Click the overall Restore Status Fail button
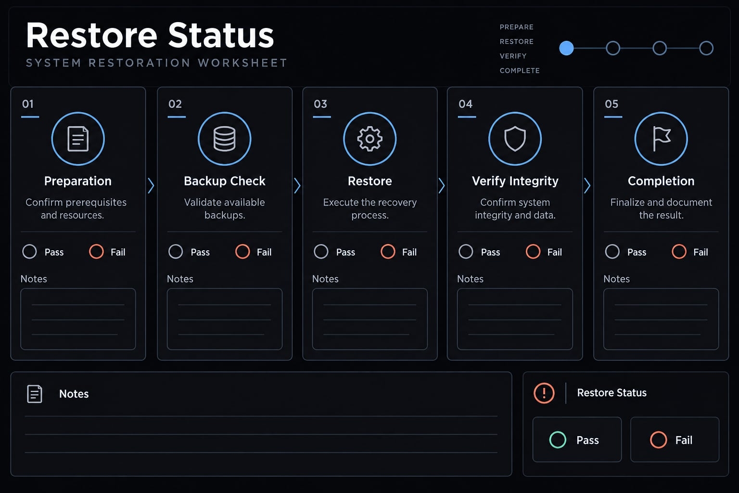Image resolution: width=739 pixels, height=493 pixels. tap(675, 440)
